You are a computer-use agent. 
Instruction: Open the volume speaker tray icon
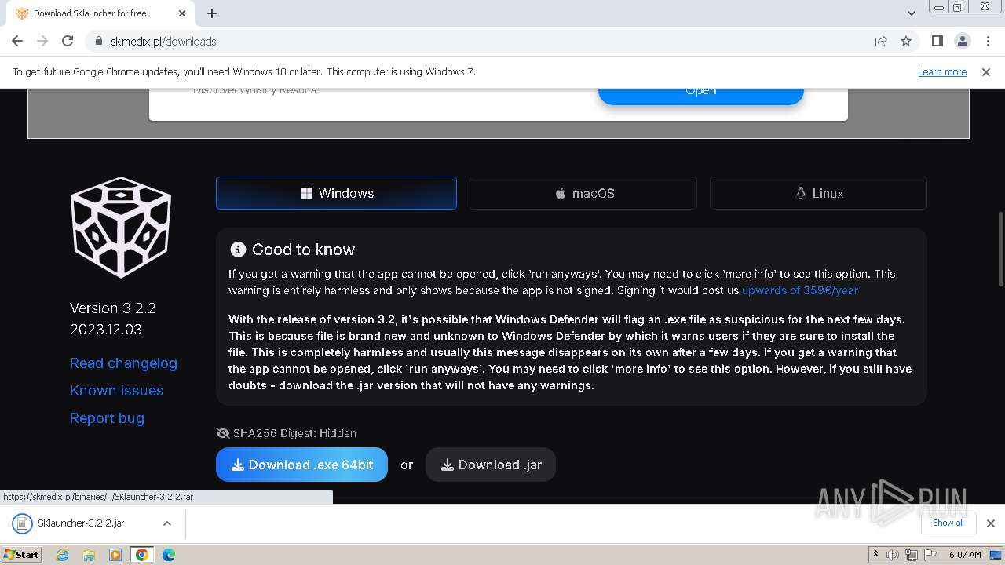coord(893,555)
